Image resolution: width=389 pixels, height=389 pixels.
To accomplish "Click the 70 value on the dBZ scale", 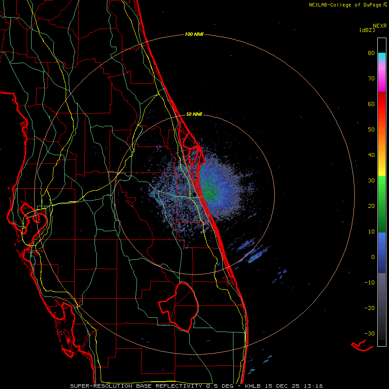I will pyautogui.click(x=371, y=79).
